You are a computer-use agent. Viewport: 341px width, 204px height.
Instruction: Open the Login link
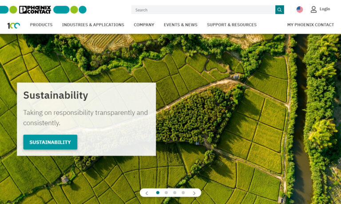(325, 9)
